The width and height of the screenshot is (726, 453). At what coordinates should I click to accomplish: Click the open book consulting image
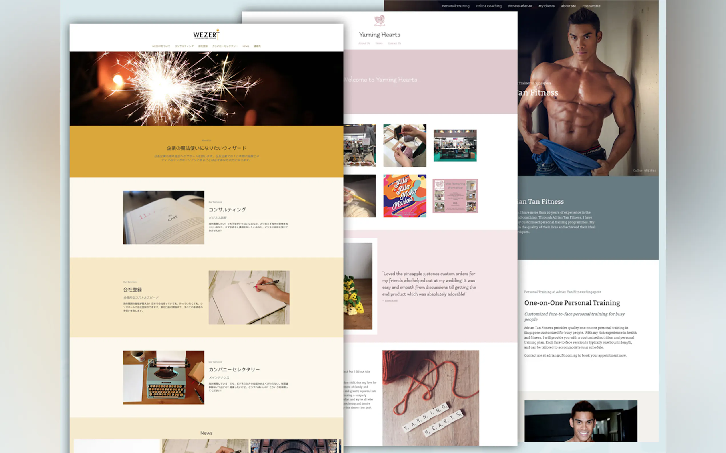(x=163, y=217)
